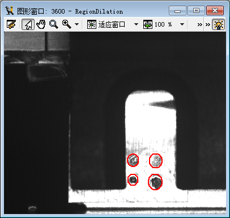
Task: Select the zoom-in tool with plus sign
Action: click(67, 24)
